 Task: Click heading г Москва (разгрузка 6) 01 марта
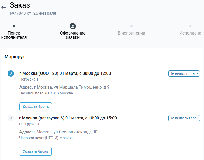click(x=68, y=118)
